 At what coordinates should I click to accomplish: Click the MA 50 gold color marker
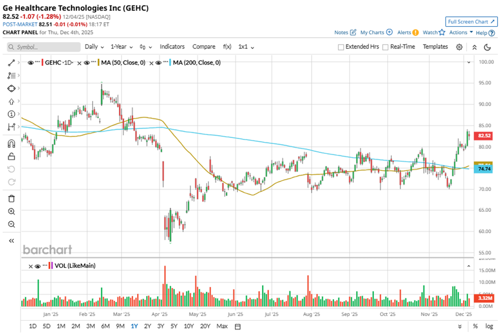98,63
